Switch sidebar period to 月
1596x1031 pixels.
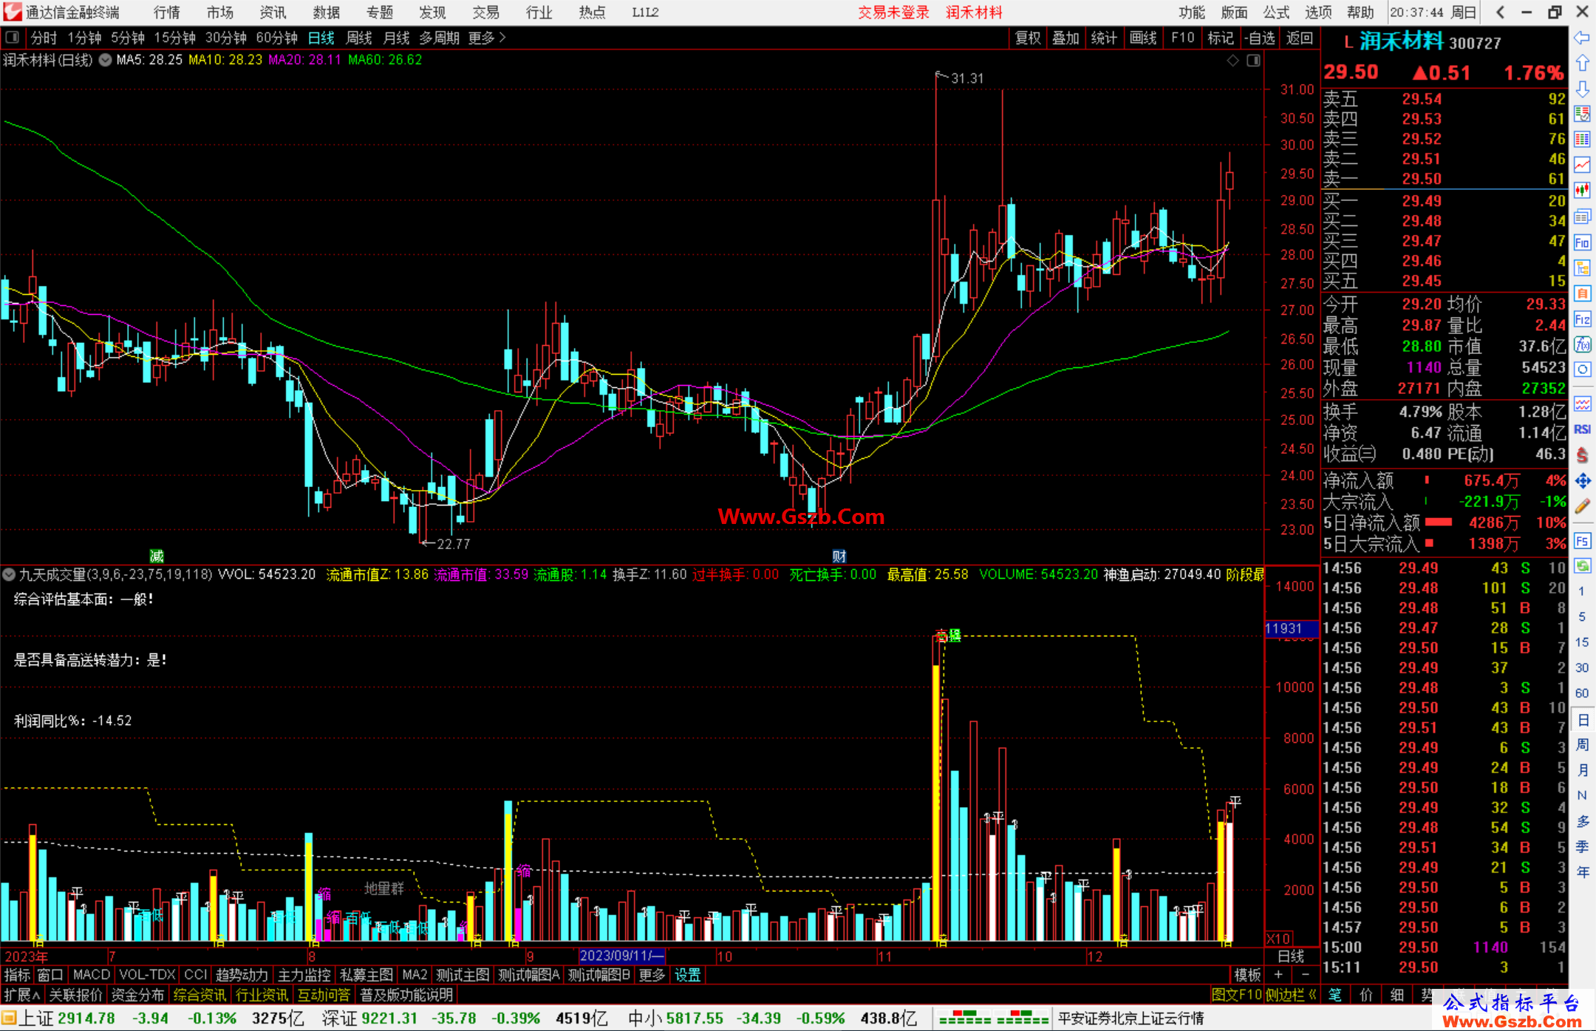1582,770
